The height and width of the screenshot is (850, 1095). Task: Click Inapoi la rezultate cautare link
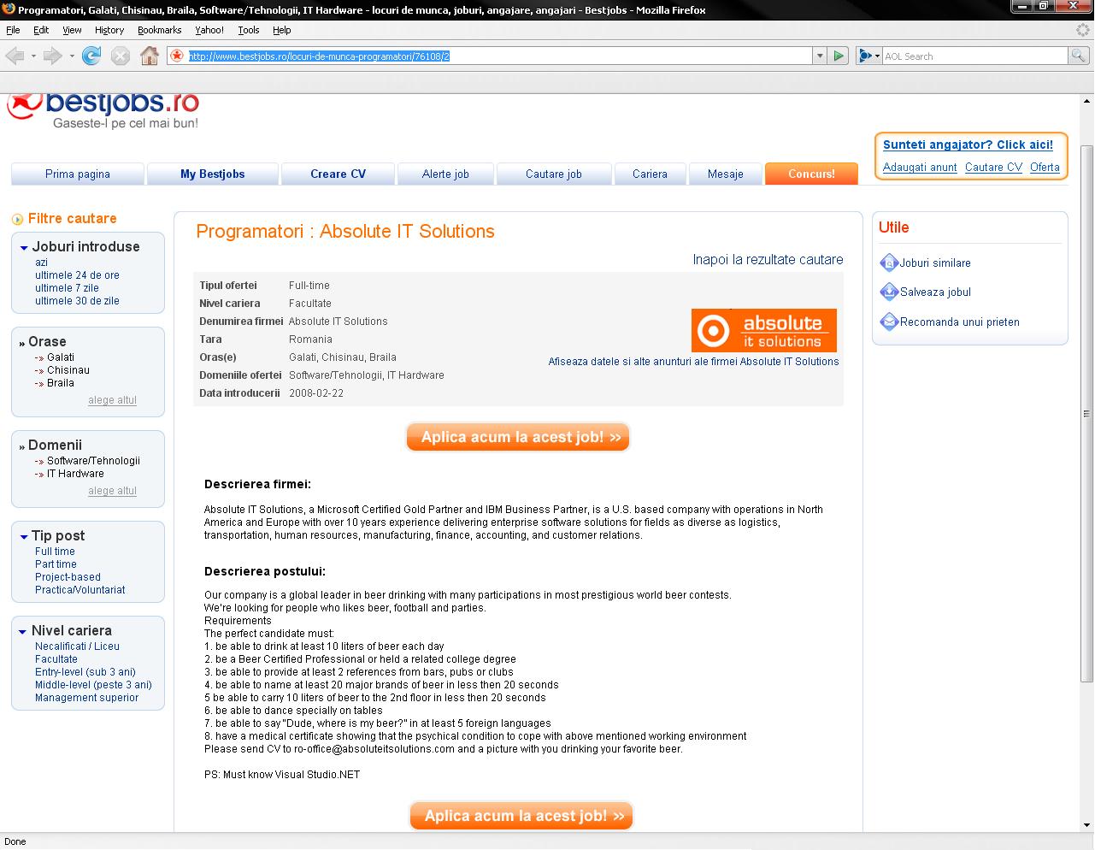click(767, 259)
